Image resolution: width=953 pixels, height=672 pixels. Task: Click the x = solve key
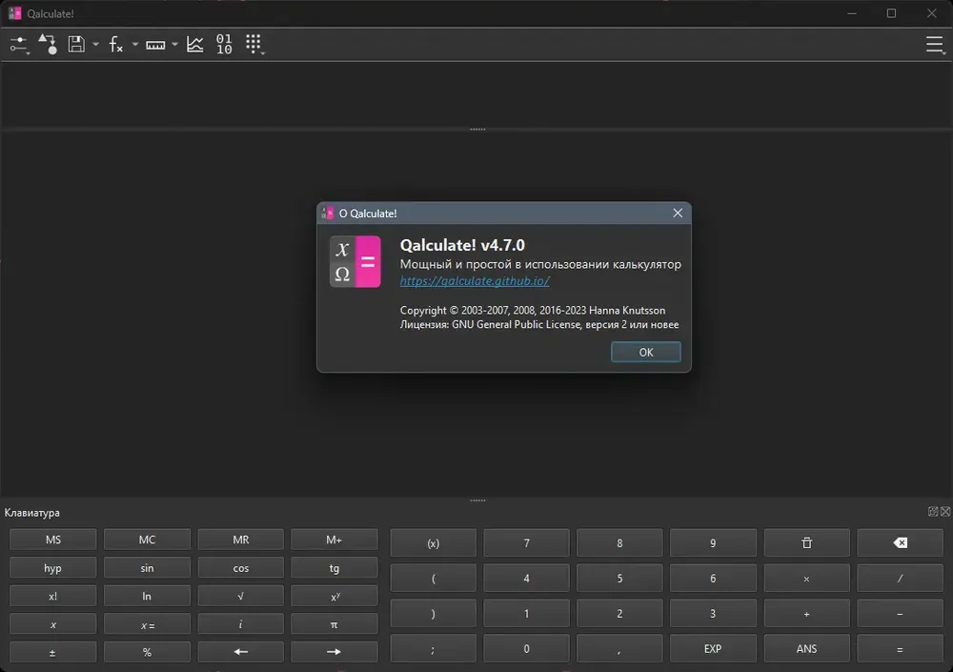[147, 624]
